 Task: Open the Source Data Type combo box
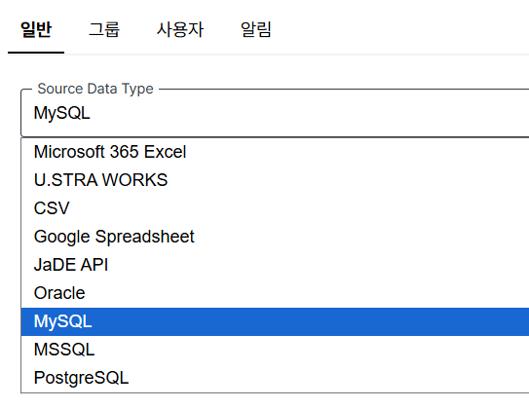[275, 113]
